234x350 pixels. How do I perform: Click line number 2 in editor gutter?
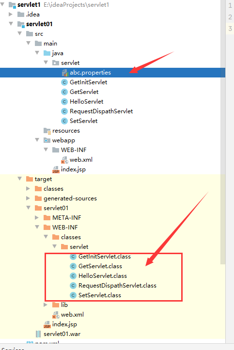(x=230, y=17)
